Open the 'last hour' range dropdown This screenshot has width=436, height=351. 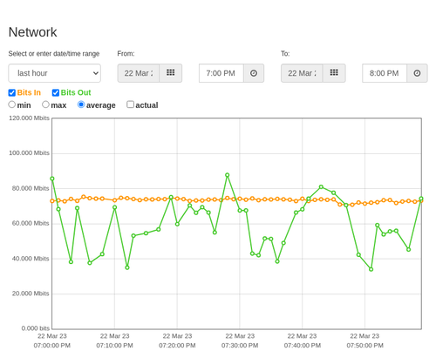coord(55,73)
